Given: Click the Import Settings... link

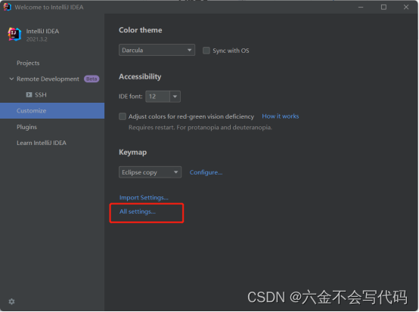Looking at the screenshot, I should tap(144, 198).
